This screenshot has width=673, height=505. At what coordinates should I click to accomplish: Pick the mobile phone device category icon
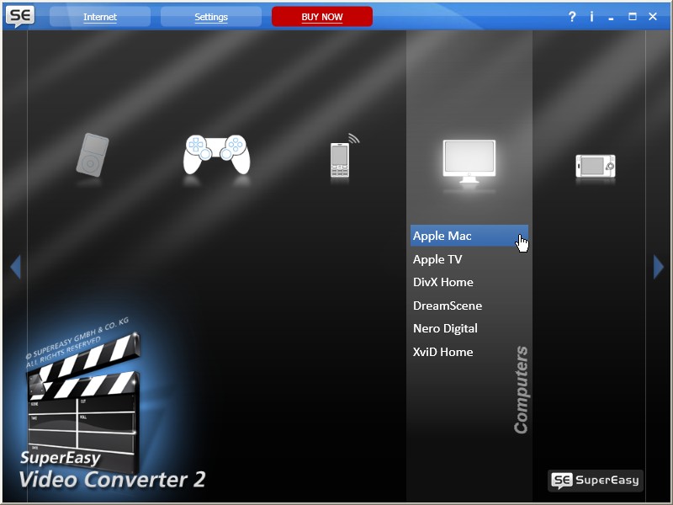pyautogui.click(x=344, y=156)
